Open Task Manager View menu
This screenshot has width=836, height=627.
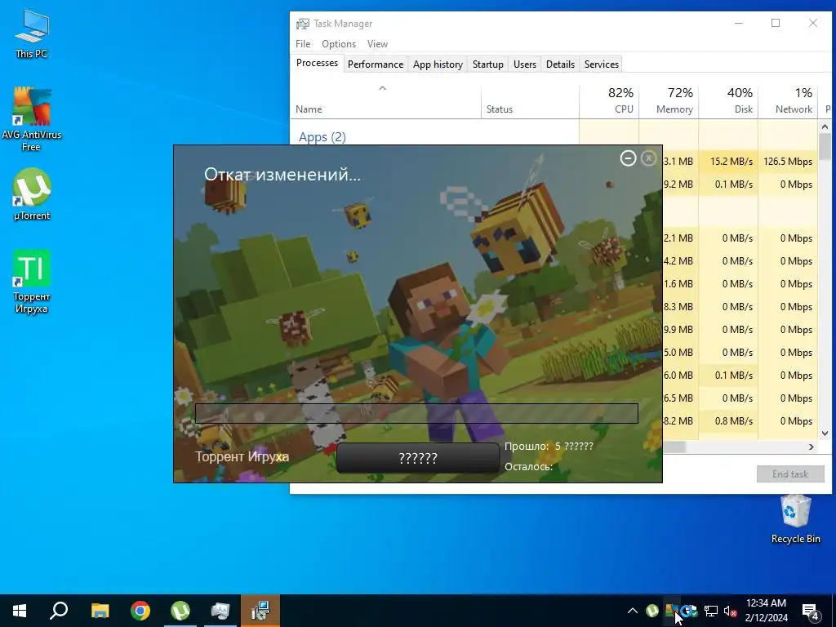click(377, 44)
